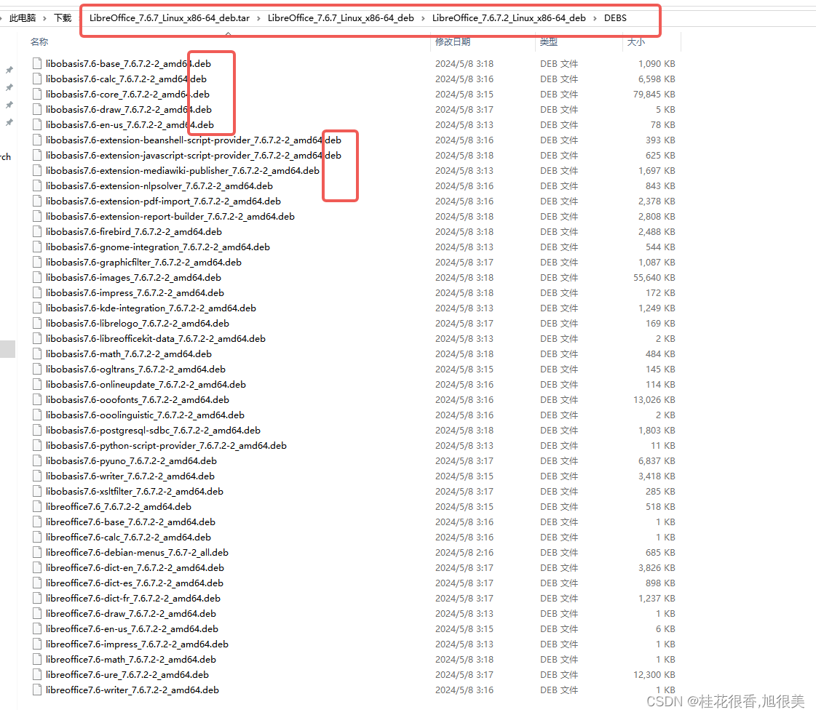This screenshot has width=816, height=715.
Task: Select libobasis7.6-graphicfilter_7.6.7.2-2_amd64.deb
Action: coord(143,262)
